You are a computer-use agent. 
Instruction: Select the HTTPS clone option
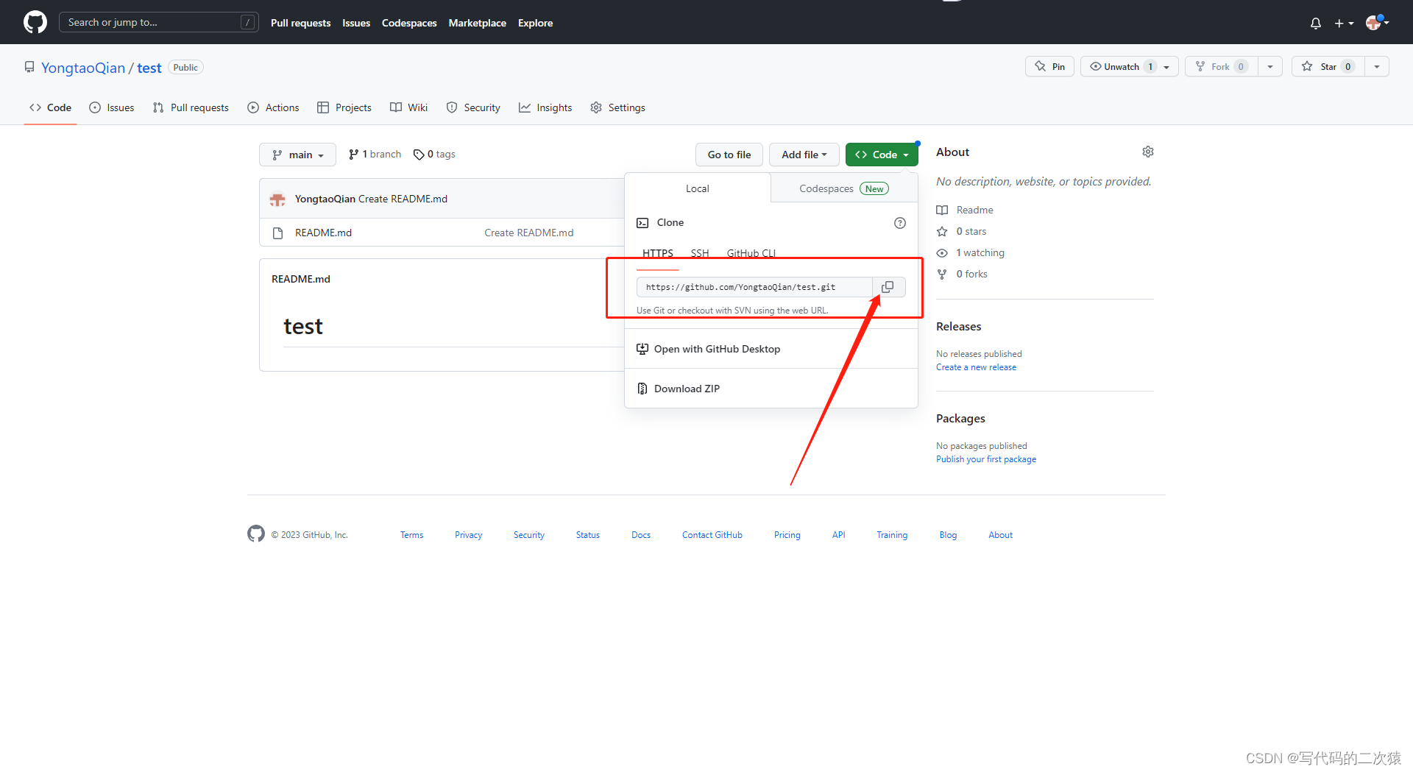tap(658, 253)
